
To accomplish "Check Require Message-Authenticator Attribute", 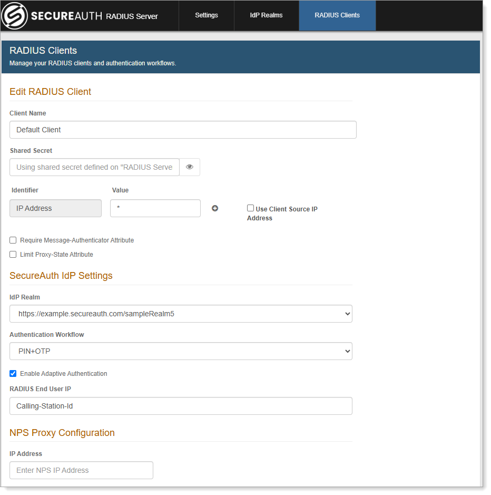I will [13, 240].
